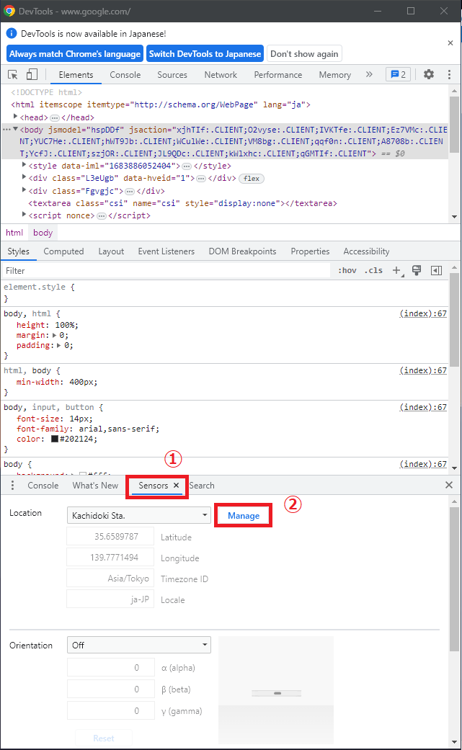Click the ellipsis inside head element

tap(55, 117)
